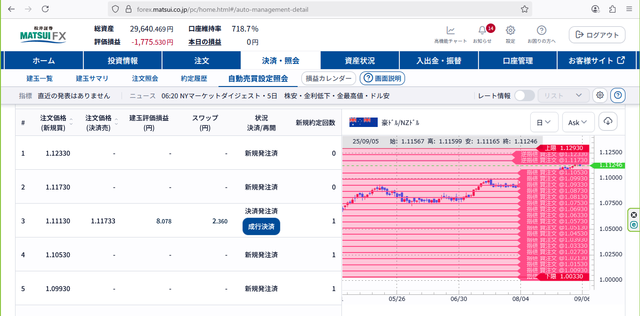Viewport: 640px width, 316px height.
Task: Open the 建玉サマリ sub-tab
Action: (x=92, y=79)
